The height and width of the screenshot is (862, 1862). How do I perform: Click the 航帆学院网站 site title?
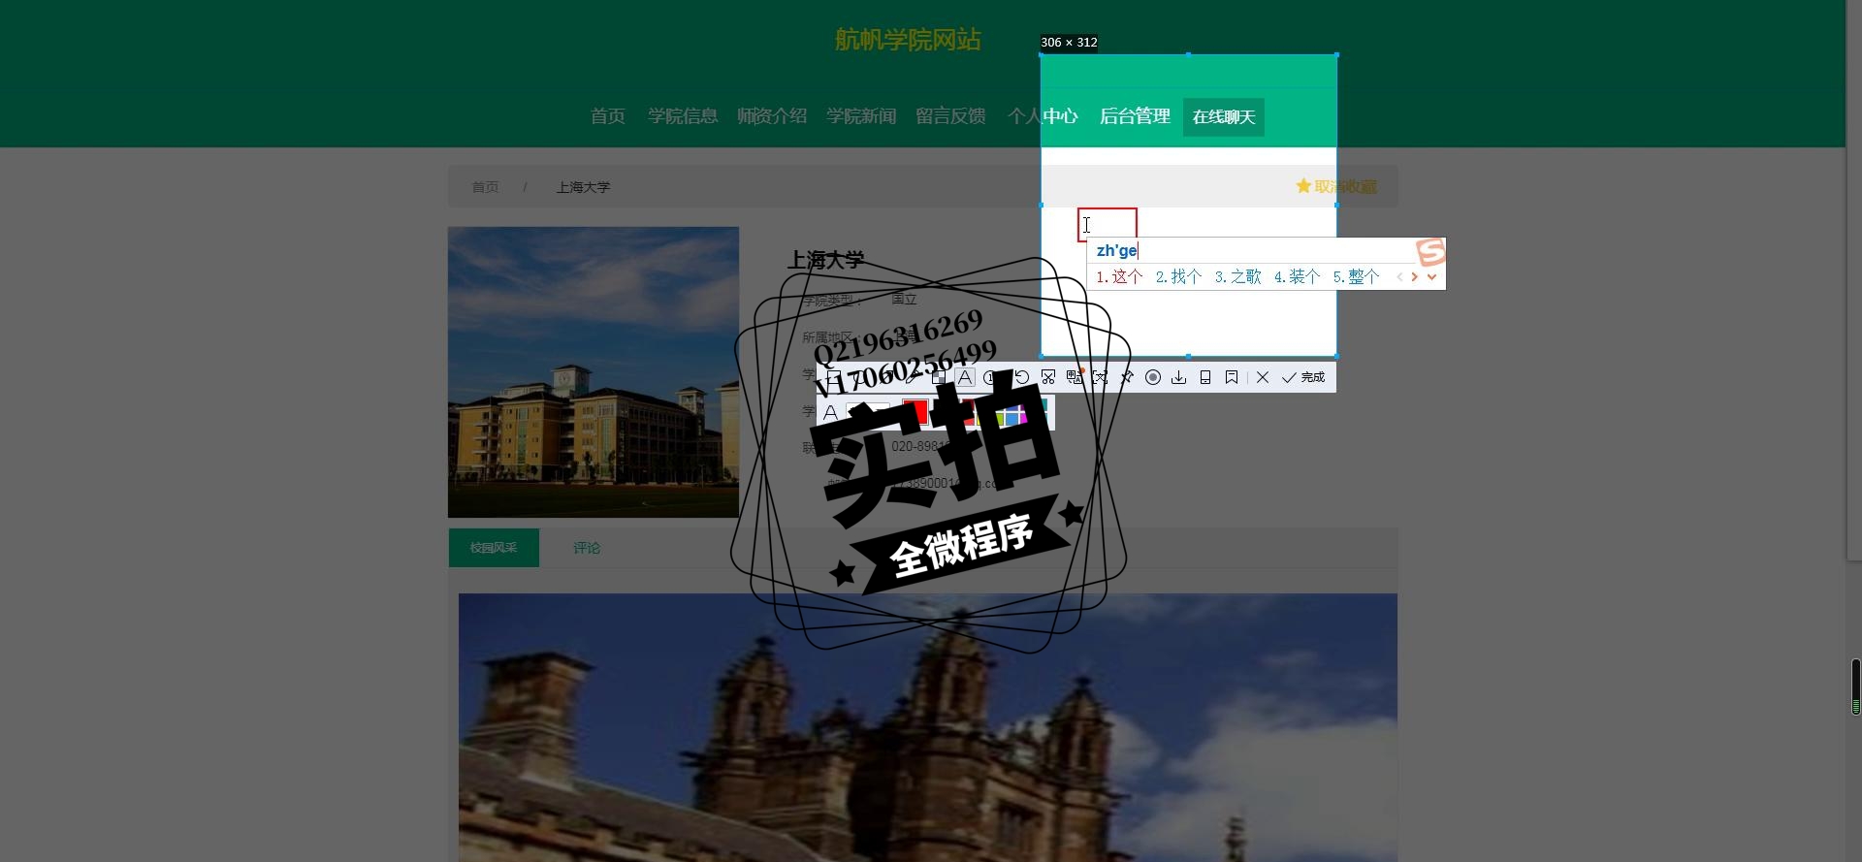pos(908,40)
